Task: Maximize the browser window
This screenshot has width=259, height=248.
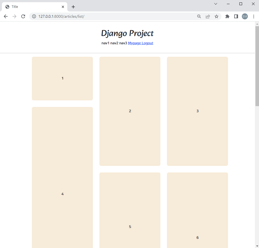Action: [241, 4]
